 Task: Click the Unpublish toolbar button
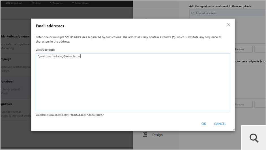[14, 3]
